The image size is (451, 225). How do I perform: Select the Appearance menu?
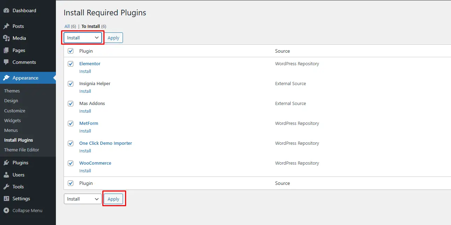(26, 78)
